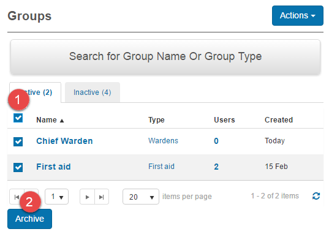Uncheck the select-all header checkbox
The width and height of the screenshot is (329, 237).
(x=18, y=118)
